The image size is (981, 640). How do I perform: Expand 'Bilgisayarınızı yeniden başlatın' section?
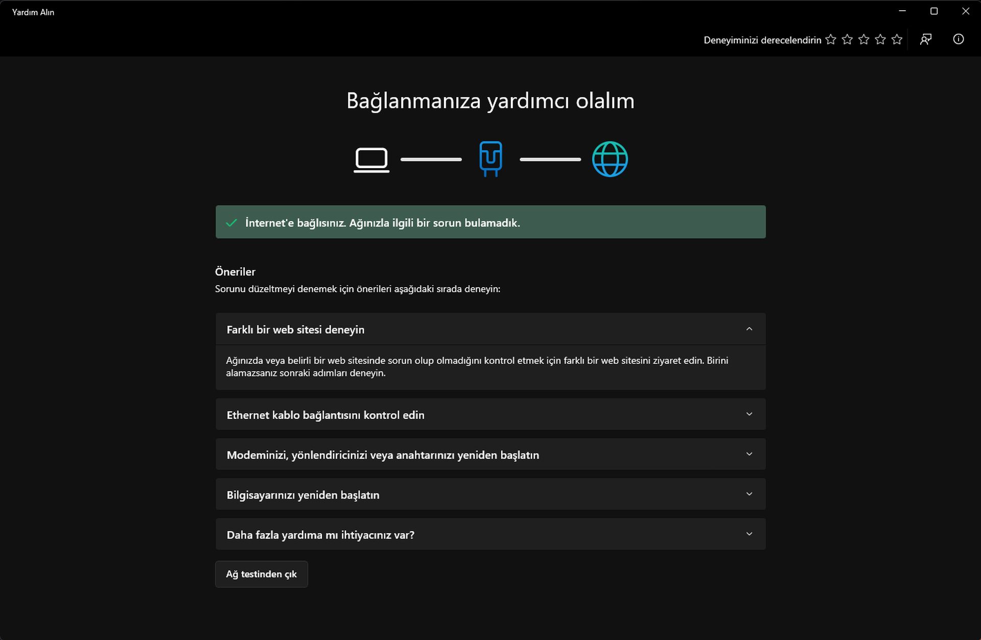pos(491,494)
